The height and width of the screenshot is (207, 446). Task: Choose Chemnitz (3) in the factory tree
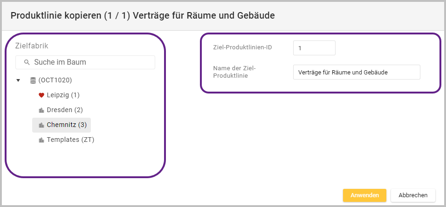pos(67,125)
